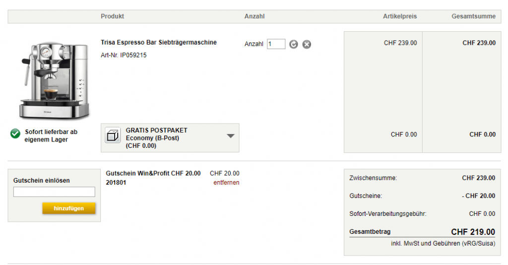Click the package box icon in the shipping selector
This screenshot has height=265, width=508.
click(113, 135)
